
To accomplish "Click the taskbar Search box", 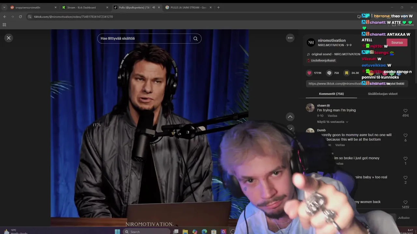I will (x=147, y=231).
